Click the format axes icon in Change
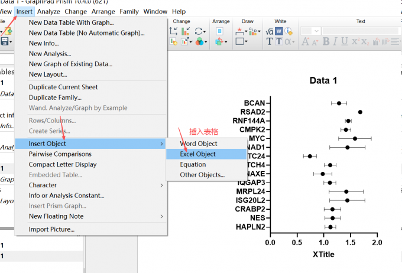402x273 pixels. [174, 31]
